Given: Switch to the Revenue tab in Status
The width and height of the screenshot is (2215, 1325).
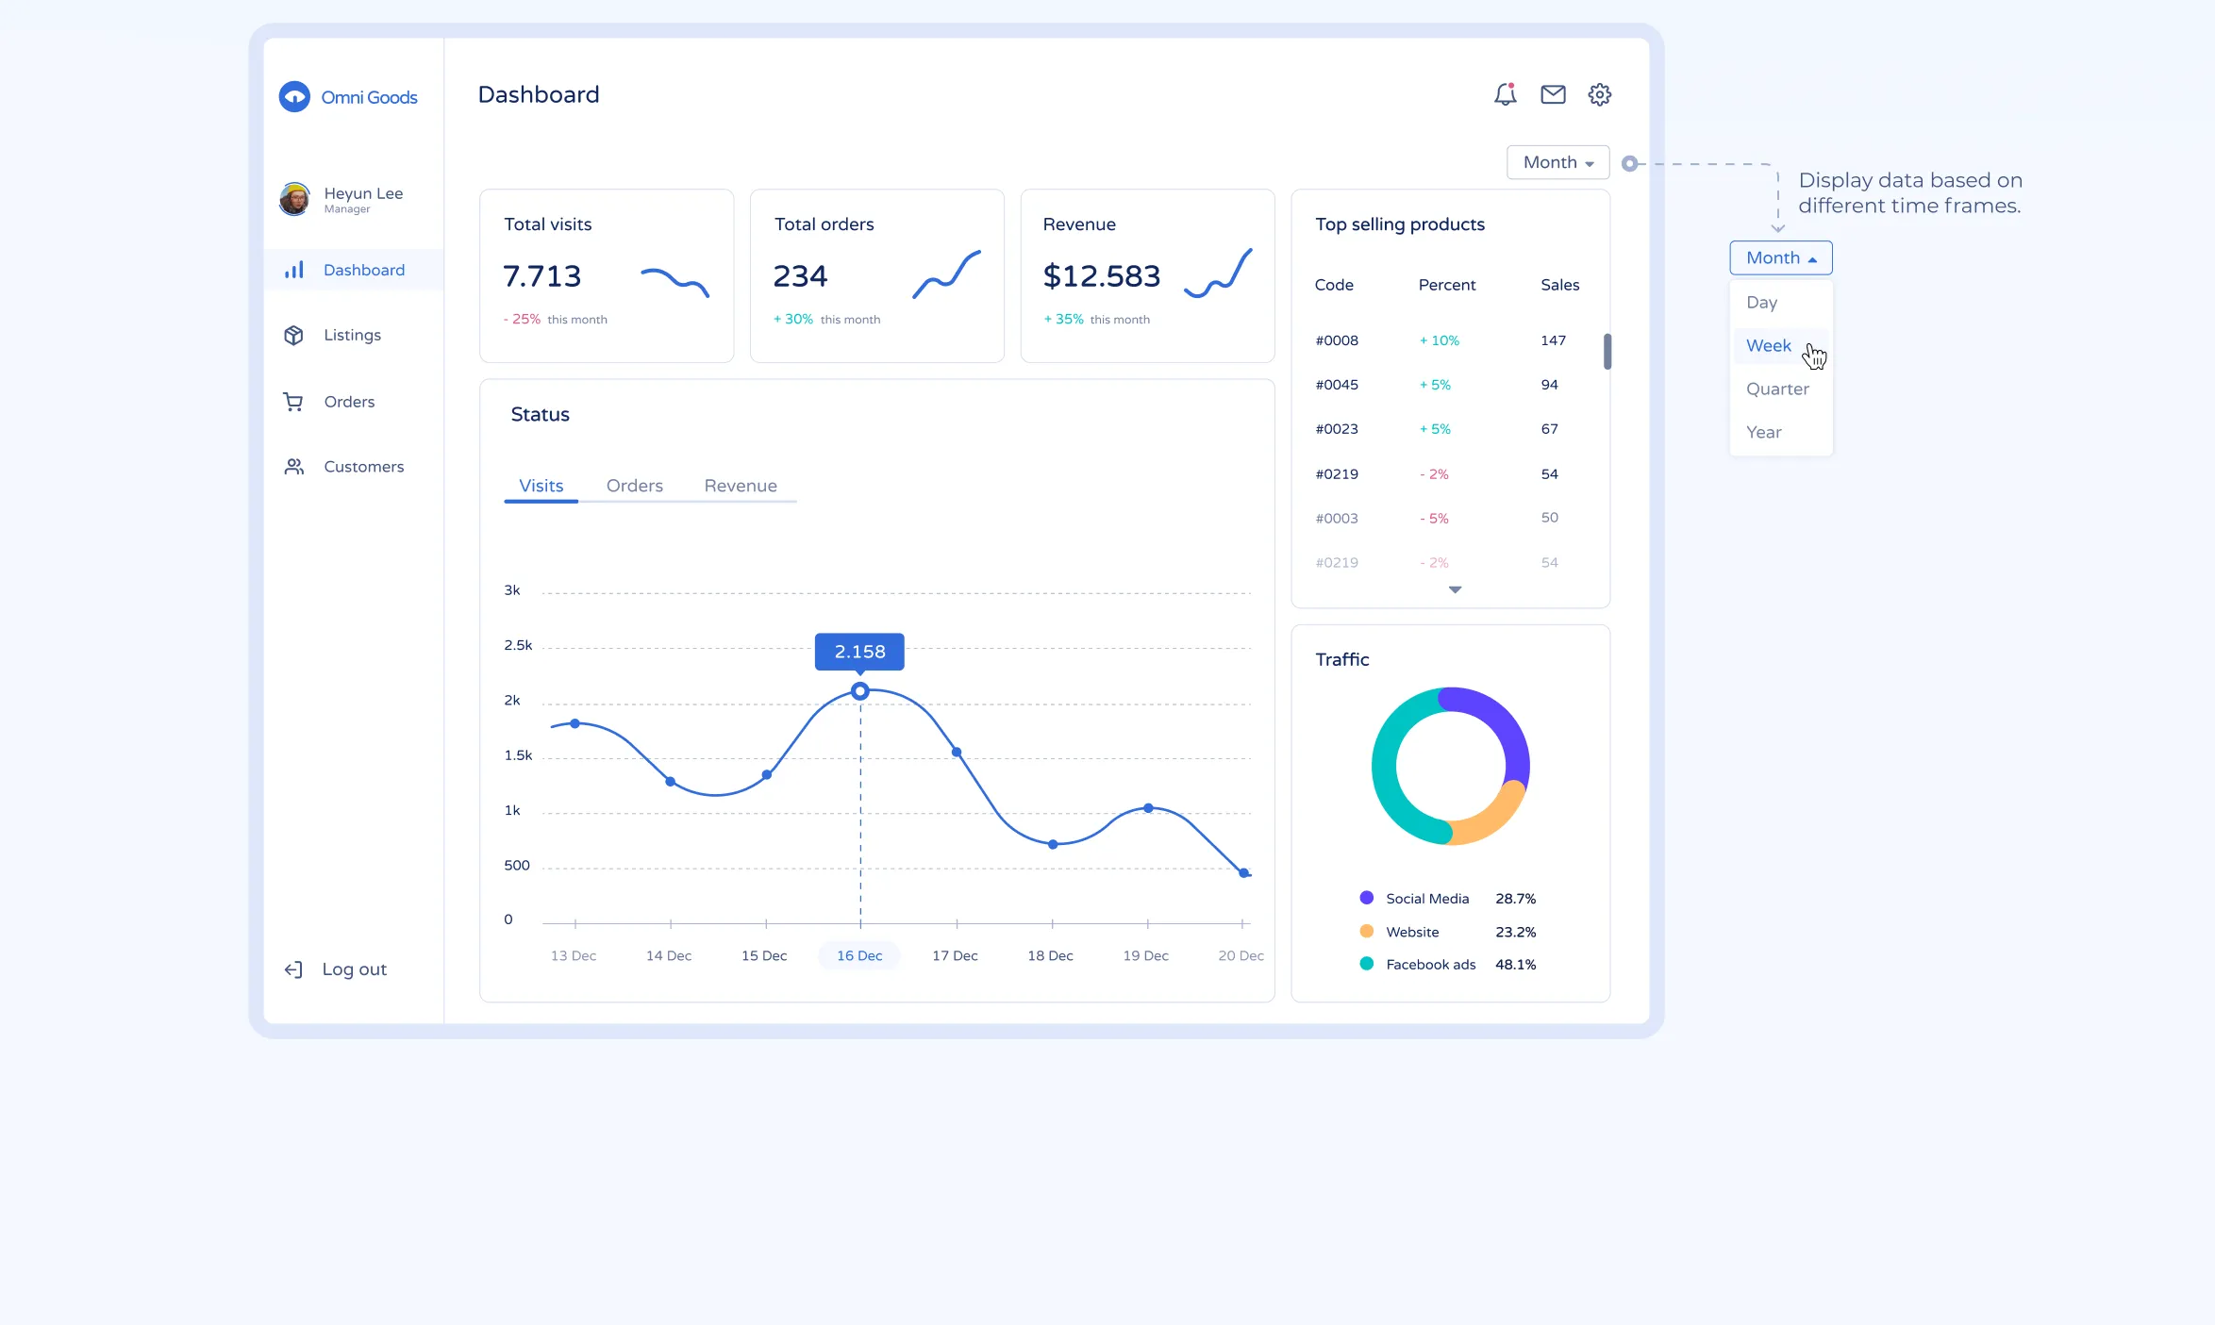Looking at the screenshot, I should coord(741,485).
